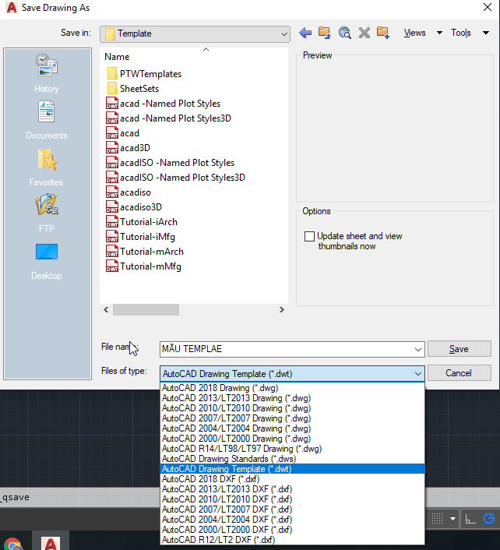
Task: Click the AutoCAD icon in the Windows taskbar
Action: 51,542
